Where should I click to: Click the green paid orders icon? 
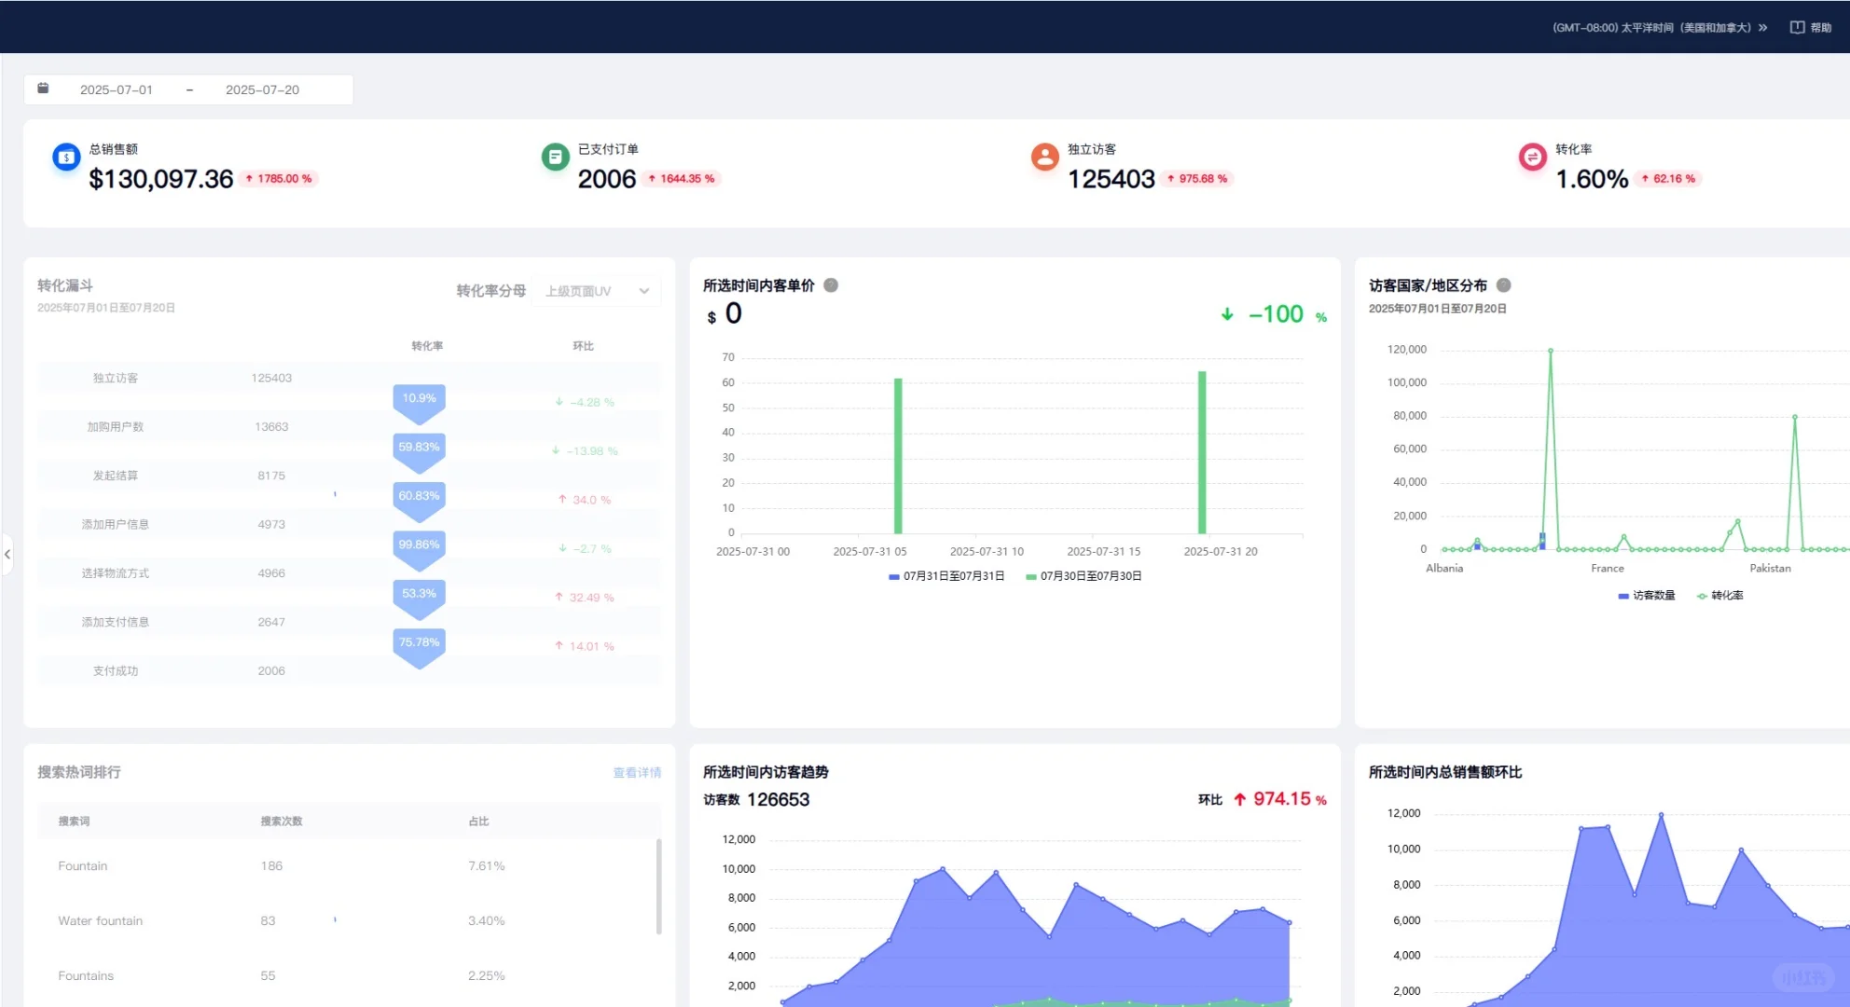coord(555,157)
